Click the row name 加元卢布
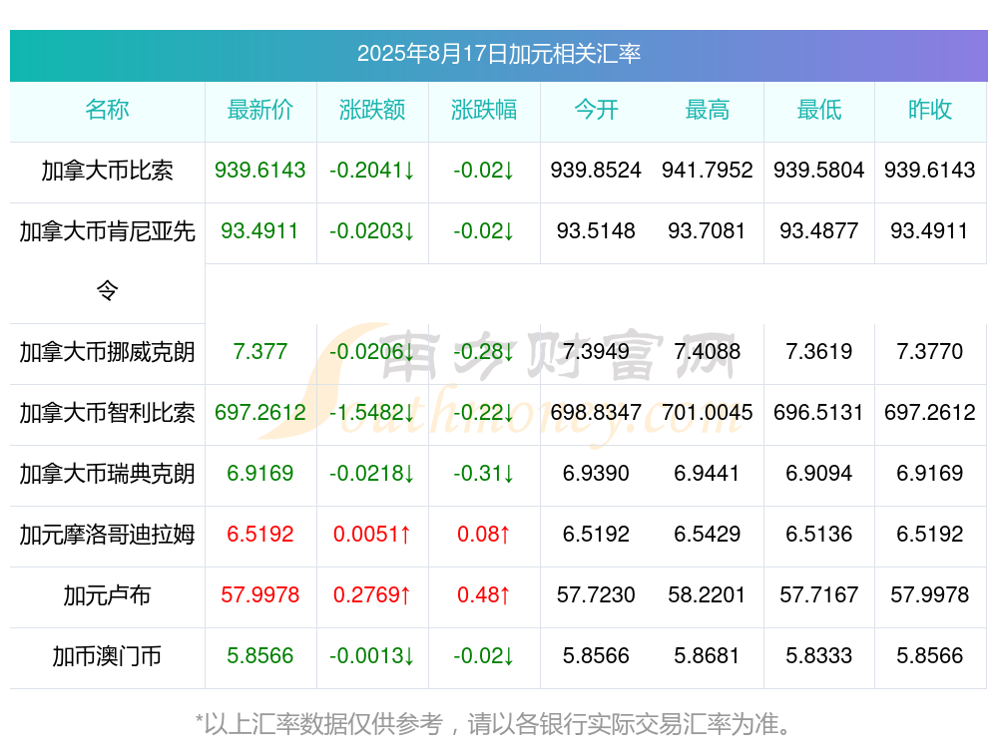This screenshot has height=755, width=998. click(x=107, y=595)
